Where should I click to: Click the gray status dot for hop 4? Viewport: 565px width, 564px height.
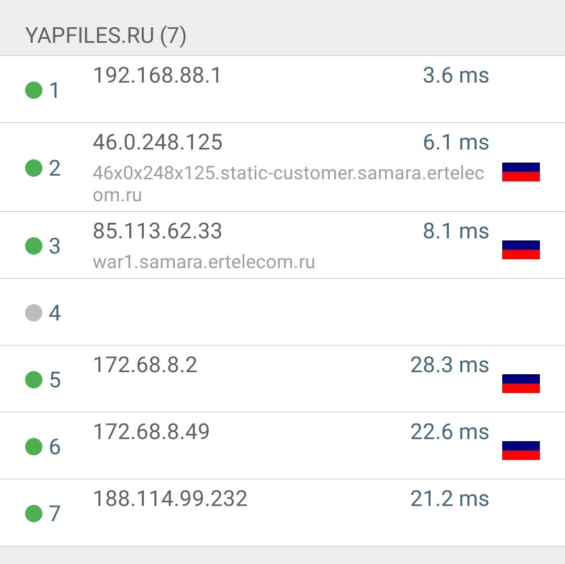click(x=34, y=313)
